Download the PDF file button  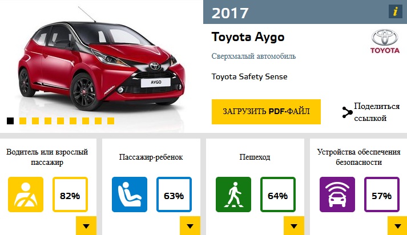tap(266, 112)
